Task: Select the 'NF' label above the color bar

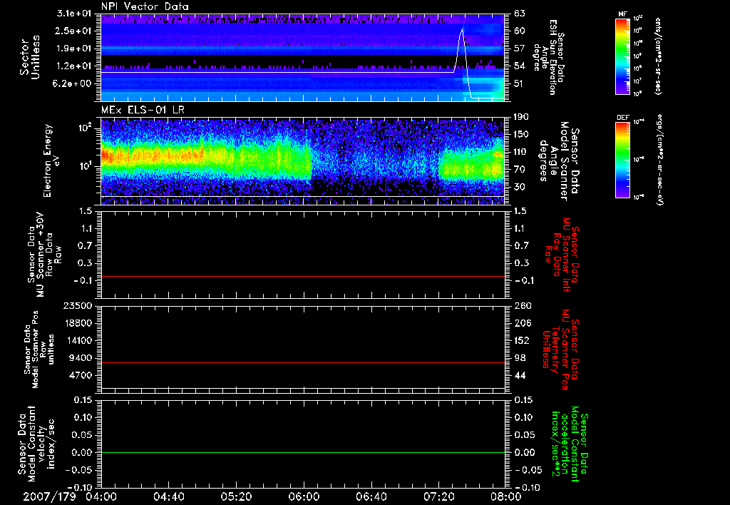Action: (x=622, y=14)
